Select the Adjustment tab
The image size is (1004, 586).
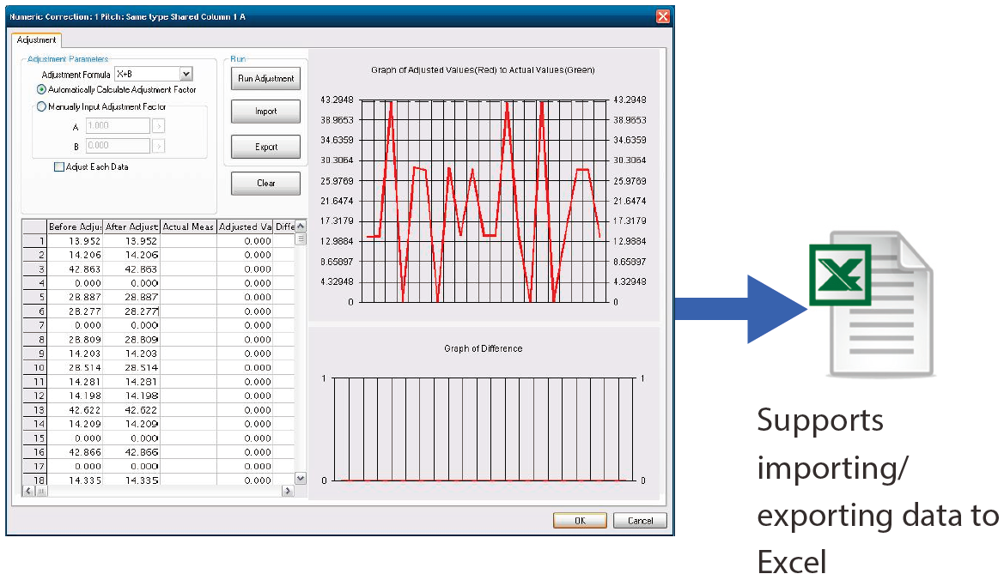pyautogui.click(x=36, y=39)
